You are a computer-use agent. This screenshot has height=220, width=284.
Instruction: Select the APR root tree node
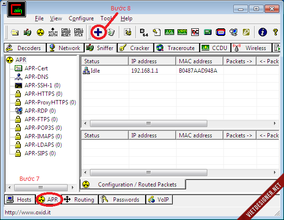pos(21,60)
